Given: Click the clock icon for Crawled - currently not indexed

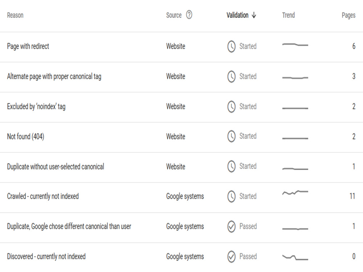Looking at the screenshot, I should click(x=231, y=196).
